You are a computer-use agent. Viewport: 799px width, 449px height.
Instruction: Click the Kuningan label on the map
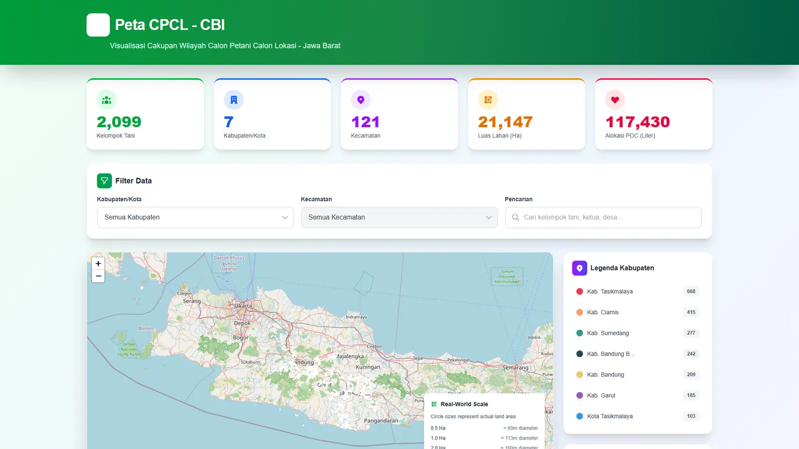tap(368, 367)
